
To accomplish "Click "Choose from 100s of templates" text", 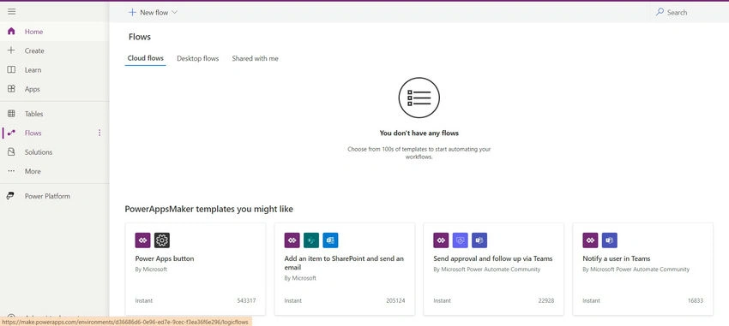I will tap(419, 153).
